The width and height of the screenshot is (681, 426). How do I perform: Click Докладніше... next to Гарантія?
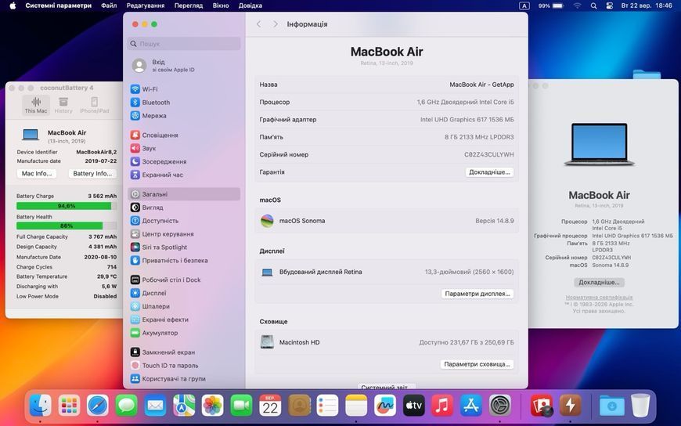[489, 172]
